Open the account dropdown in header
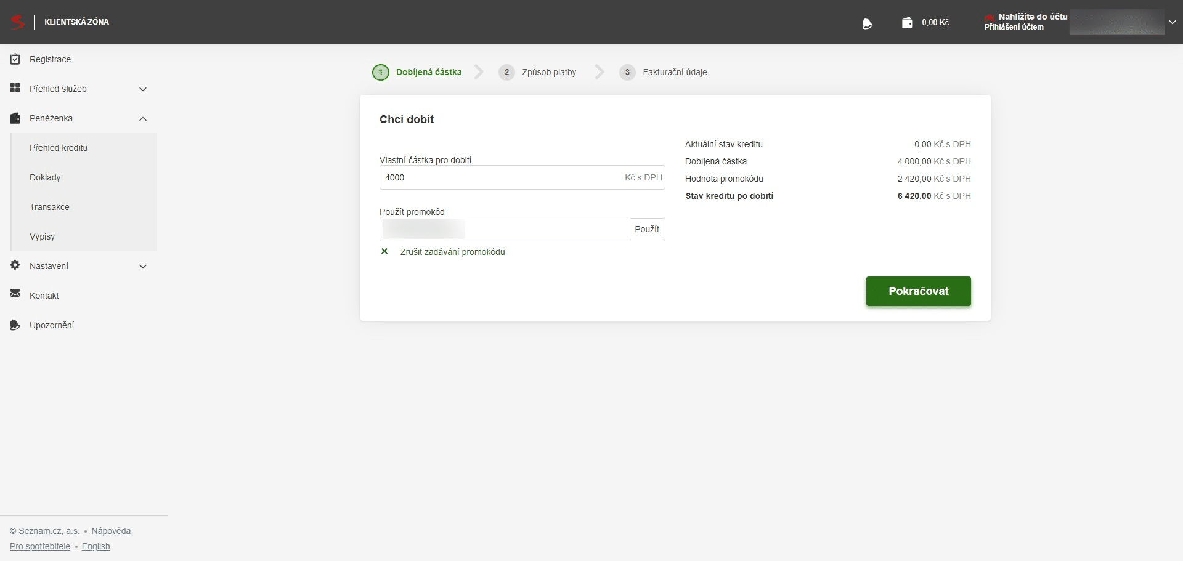This screenshot has height=561, width=1183. [1172, 22]
